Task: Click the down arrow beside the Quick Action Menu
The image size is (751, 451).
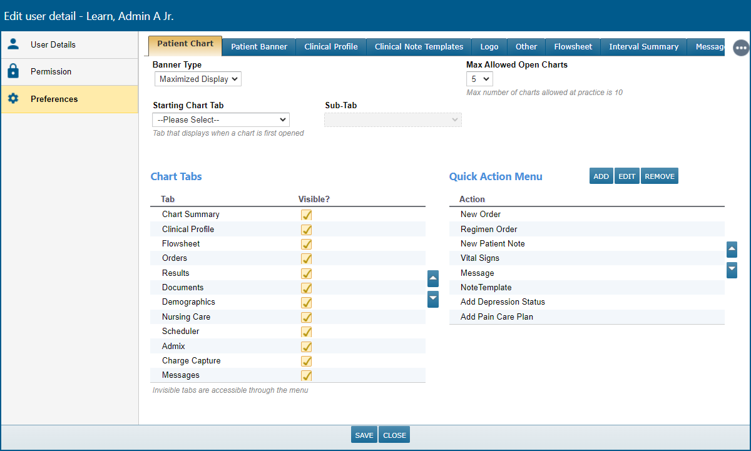Action: click(732, 270)
